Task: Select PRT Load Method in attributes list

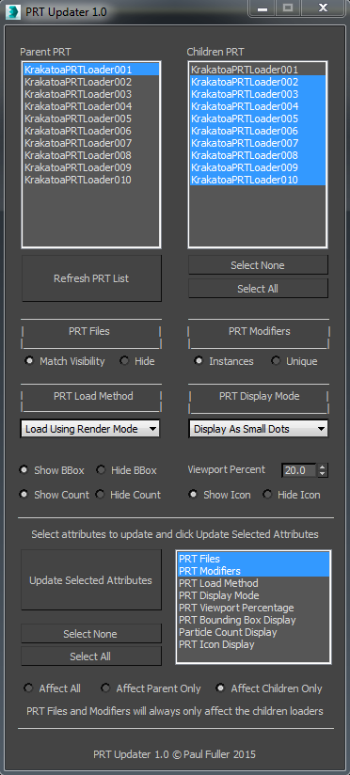Action: [x=253, y=583]
